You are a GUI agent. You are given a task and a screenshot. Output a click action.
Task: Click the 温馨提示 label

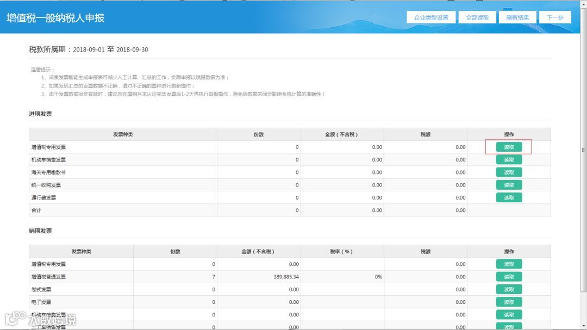click(42, 70)
